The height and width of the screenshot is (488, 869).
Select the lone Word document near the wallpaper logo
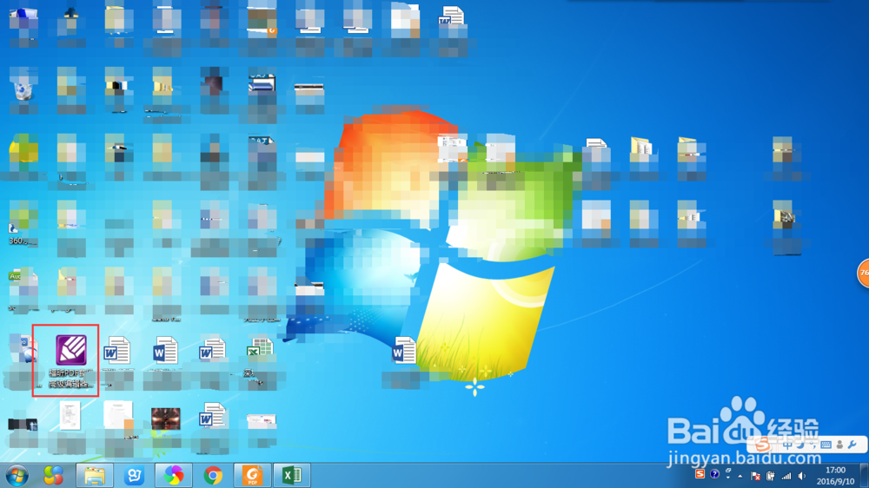coord(403,351)
